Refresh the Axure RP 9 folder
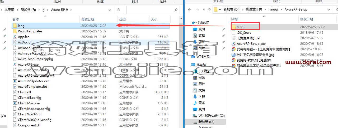This screenshot has width=338, height=128. coord(119,10)
